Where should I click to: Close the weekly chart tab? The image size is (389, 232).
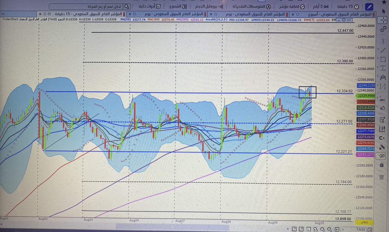click(x=293, y=15)
